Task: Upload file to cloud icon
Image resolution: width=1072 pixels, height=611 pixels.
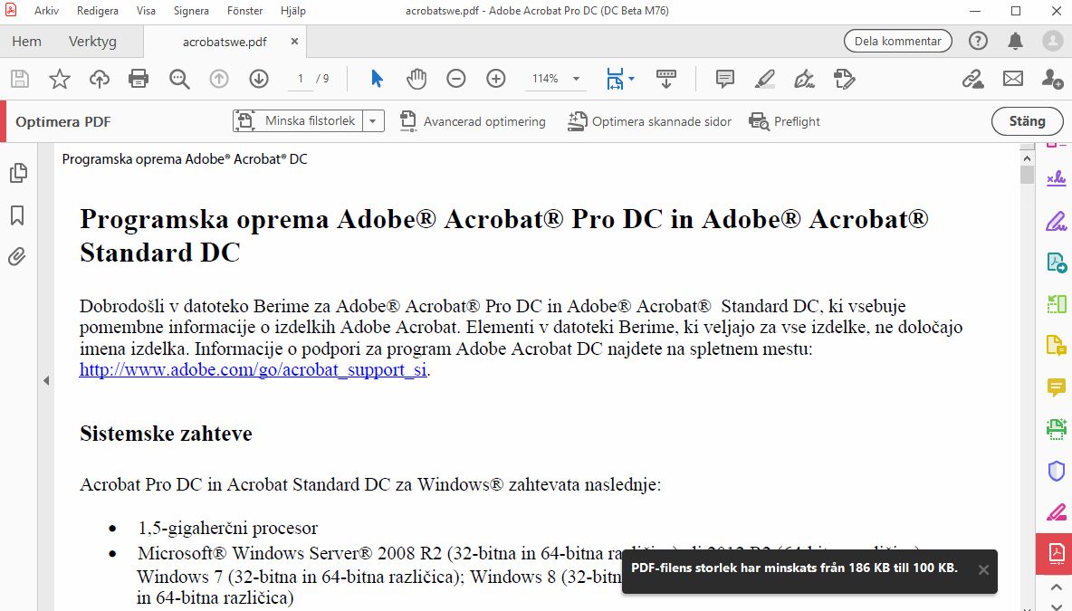Action: (99, 80)
